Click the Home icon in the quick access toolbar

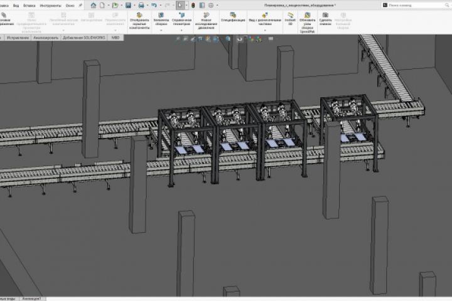click(93, 5)
